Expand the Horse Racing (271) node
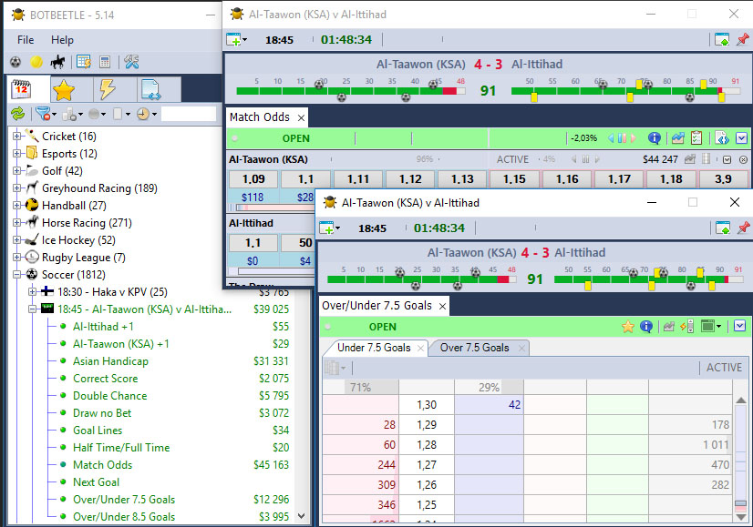Screen dimensions: 753x527 click(x=16, y=222)
